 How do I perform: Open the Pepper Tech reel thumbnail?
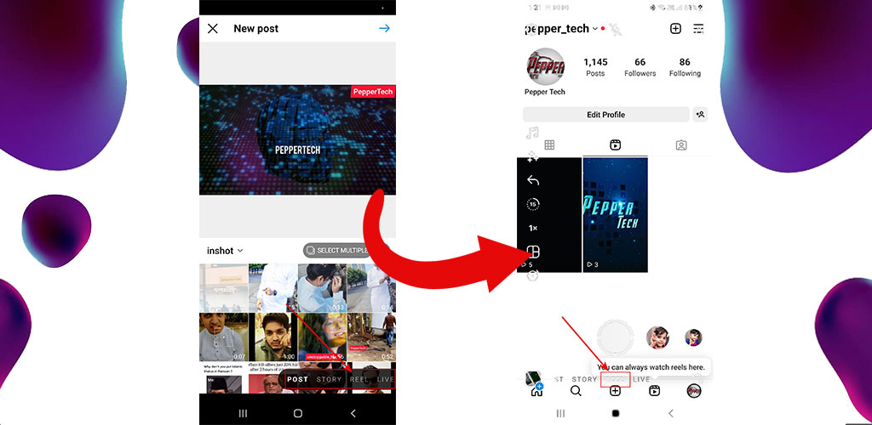[x=615, y=214]
